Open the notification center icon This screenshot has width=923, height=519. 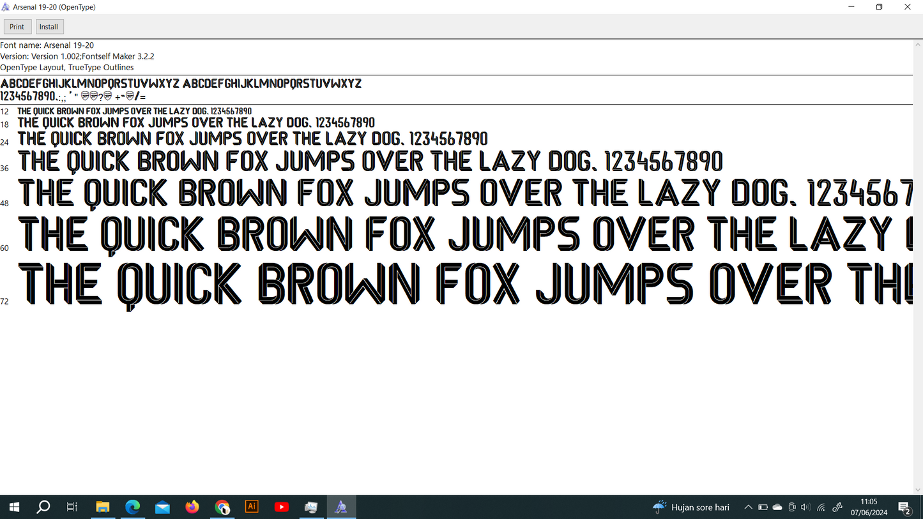coord(904,508)
